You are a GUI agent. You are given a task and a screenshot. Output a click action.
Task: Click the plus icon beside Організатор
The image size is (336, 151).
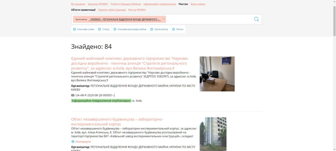pyautogui.click(x=152, y=29)
